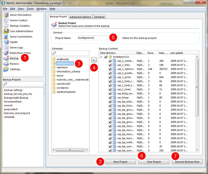Toggle the wp_1_postm... table checkbox
Image resolution: width=208 pixels, height=174 pixels.
pos(110,73)
